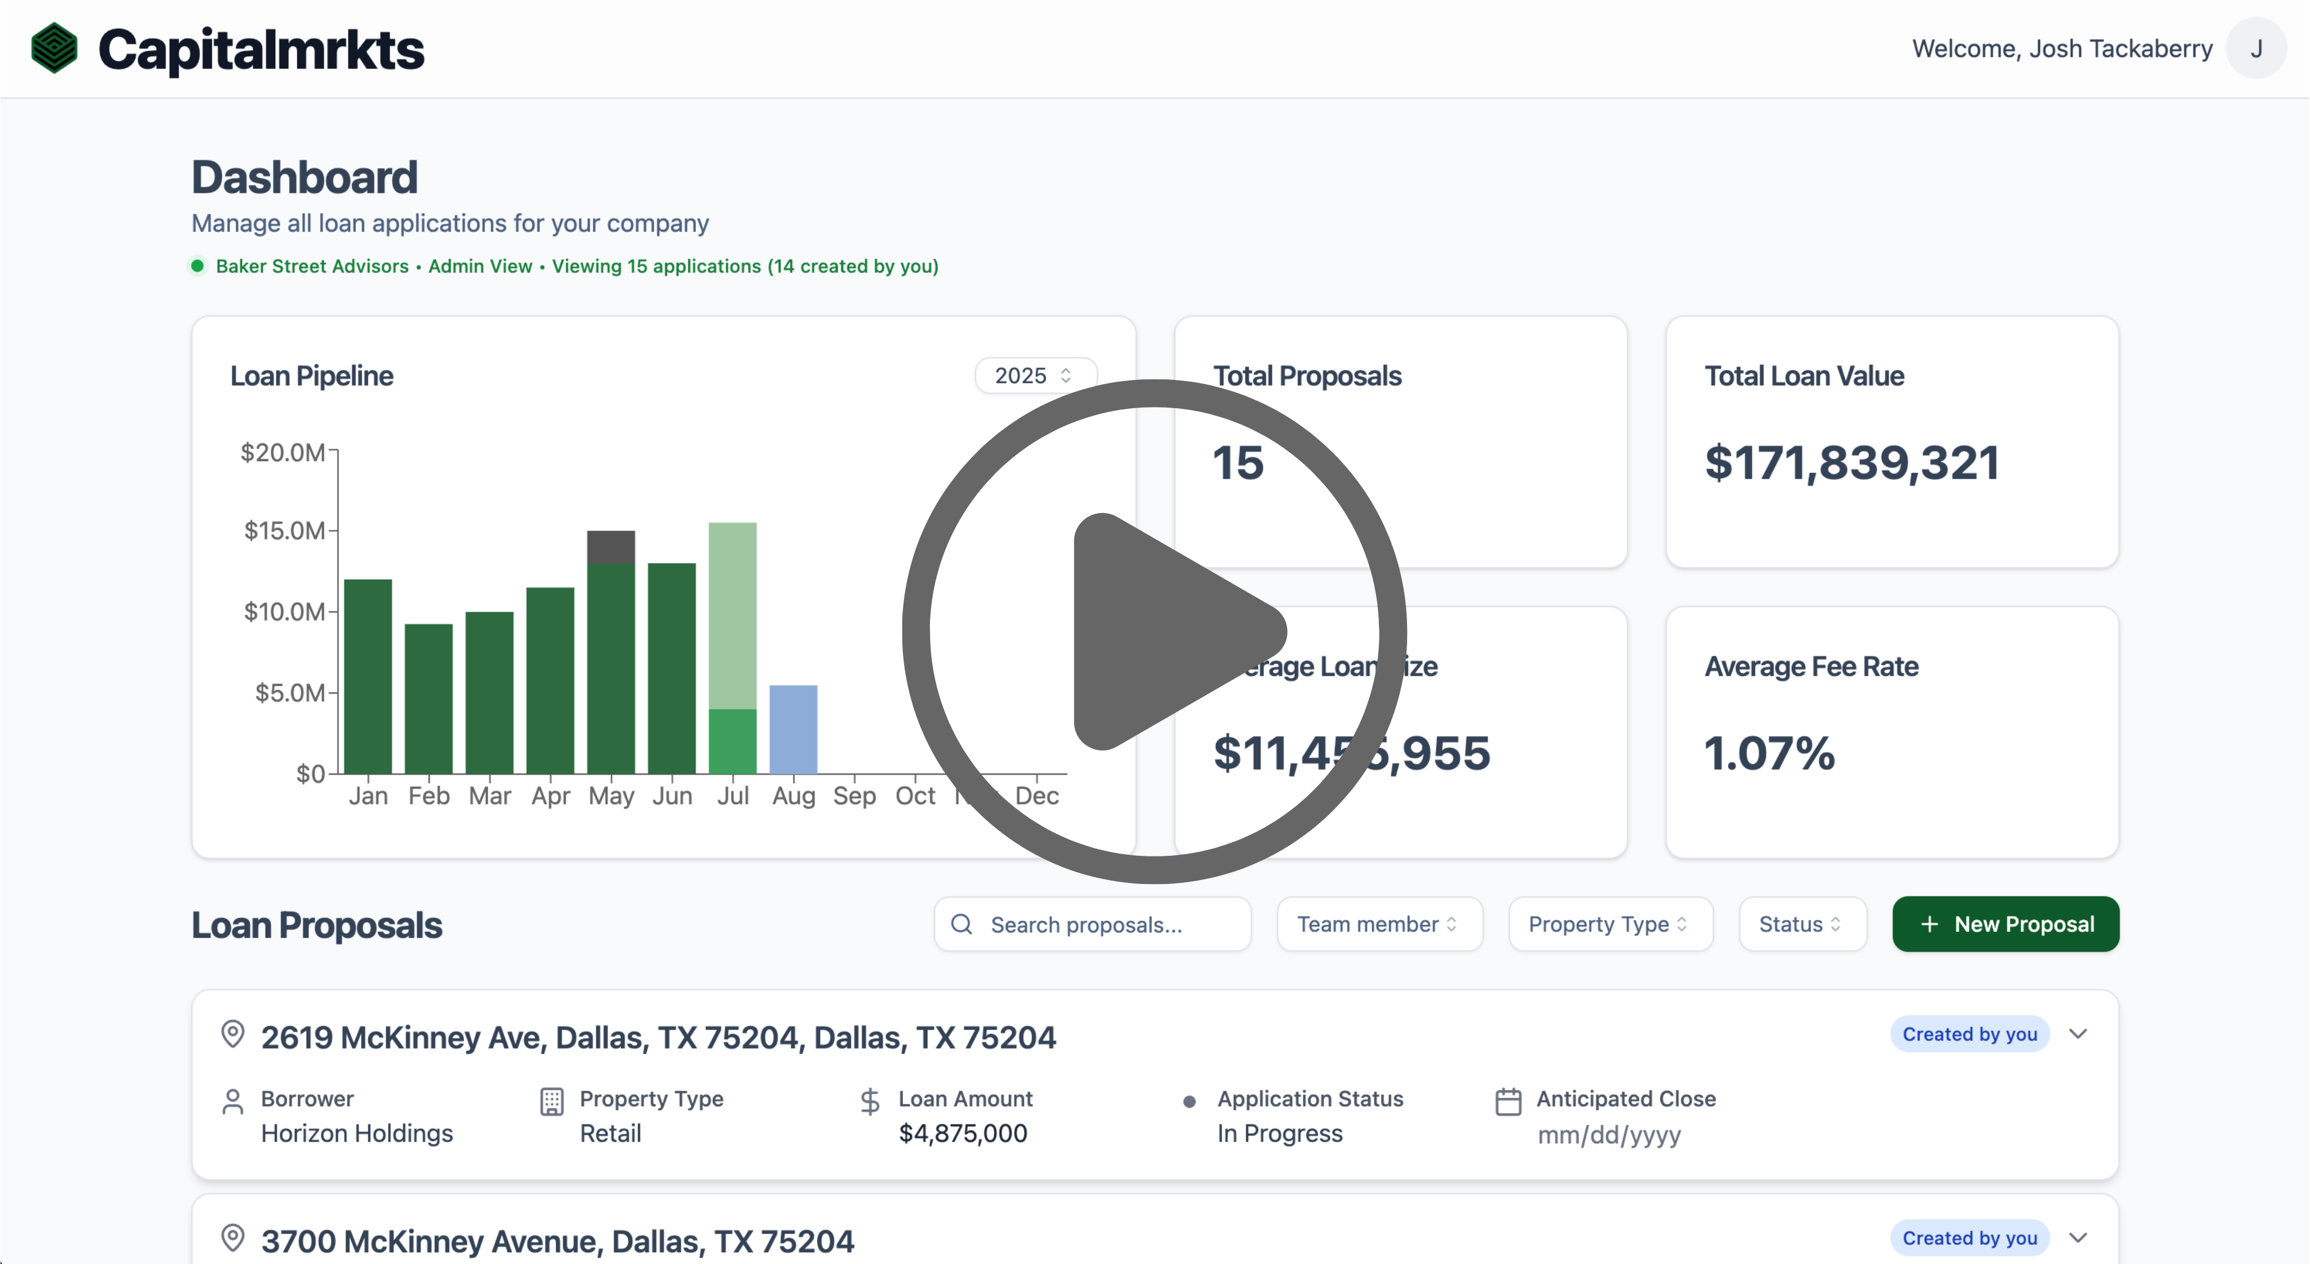The width and height of the screenshot is (2310, 1264).
Task: Click the Loan Amount dollar icon
Action: pos(870,1102)
